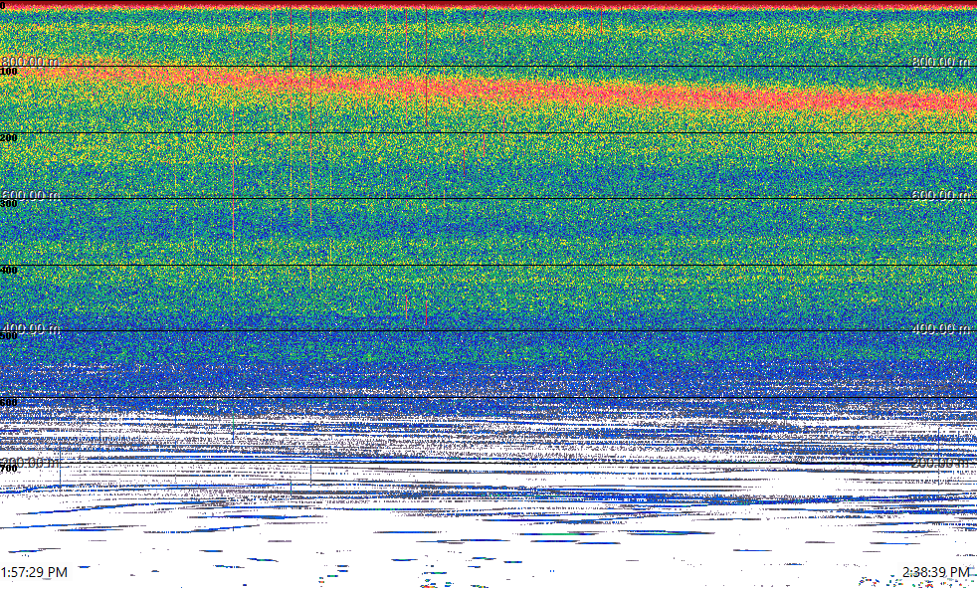Image resolution: width=977 pixels, height=589 pixels.
Task: Click the right-side 800.00 m range label
Action: click(x=941, y=61)
